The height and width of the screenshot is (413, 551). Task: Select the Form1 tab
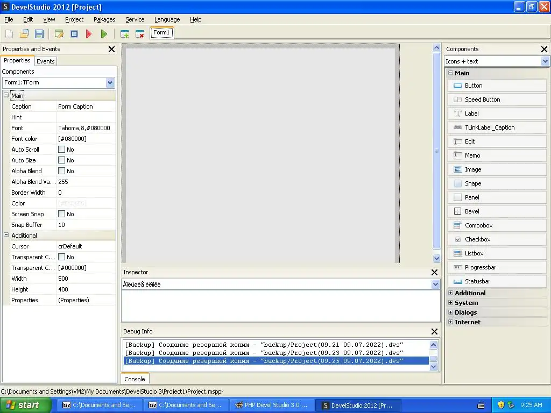[161, 32]
